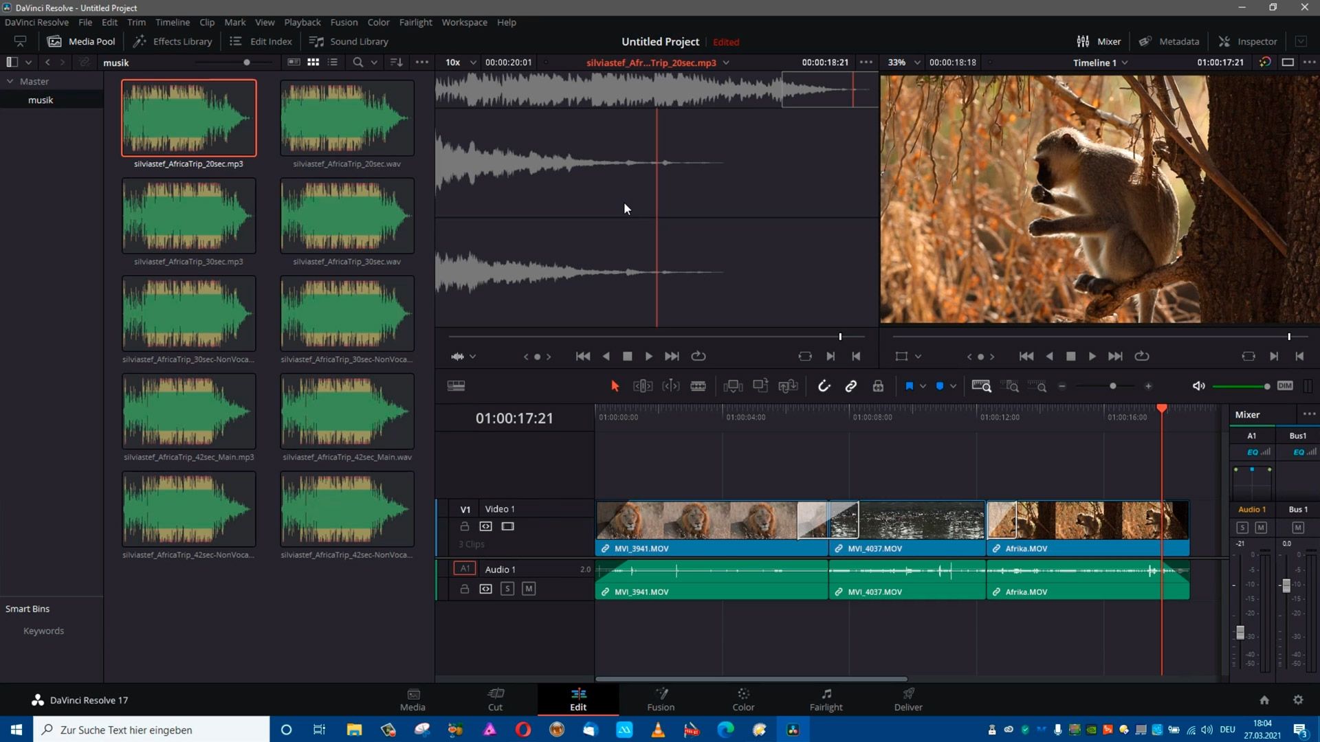Viewport: 1320px width, 742px height.
Task: Toggle the DIM audio button
Action: [1285, 386]
